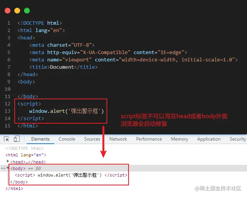Click the <title>Document</title> line
The height and width of the screenshot is (197, 247).
[63, 67]
